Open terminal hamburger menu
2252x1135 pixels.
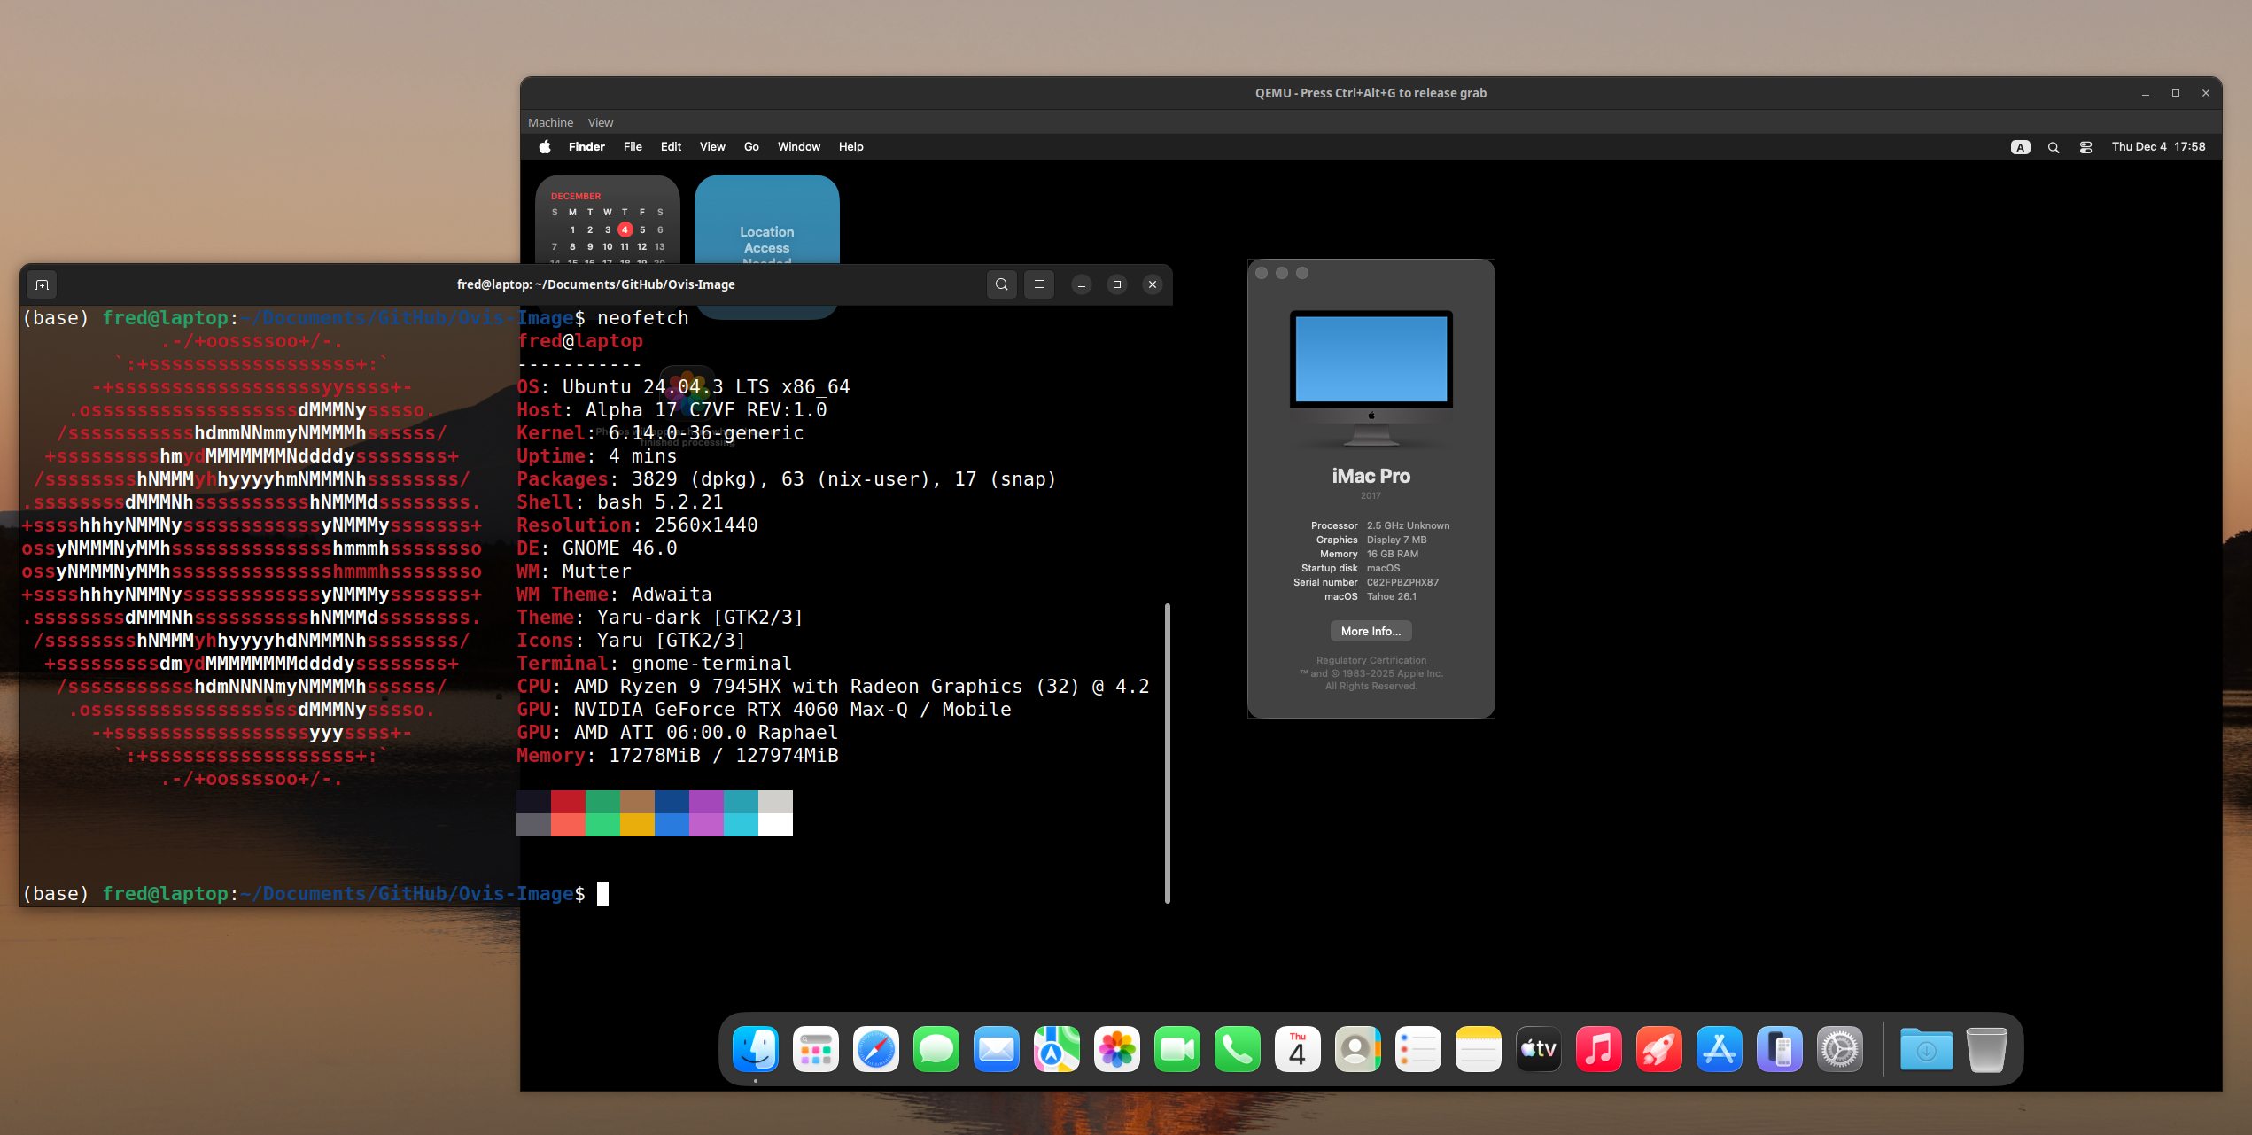pos(1039,284)
